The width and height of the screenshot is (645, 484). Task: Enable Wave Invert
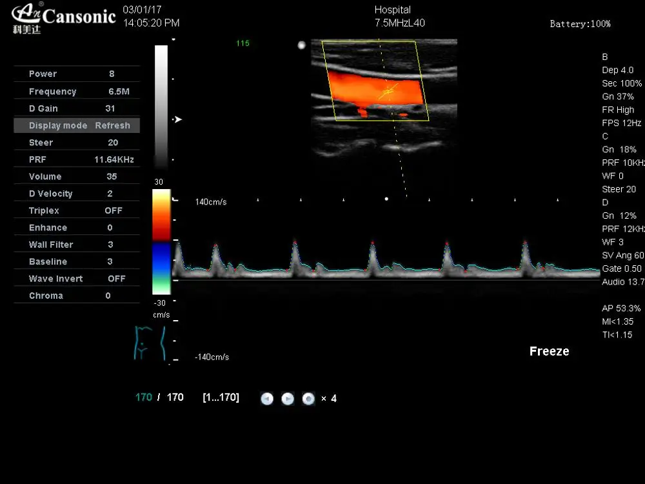point(76,278)
